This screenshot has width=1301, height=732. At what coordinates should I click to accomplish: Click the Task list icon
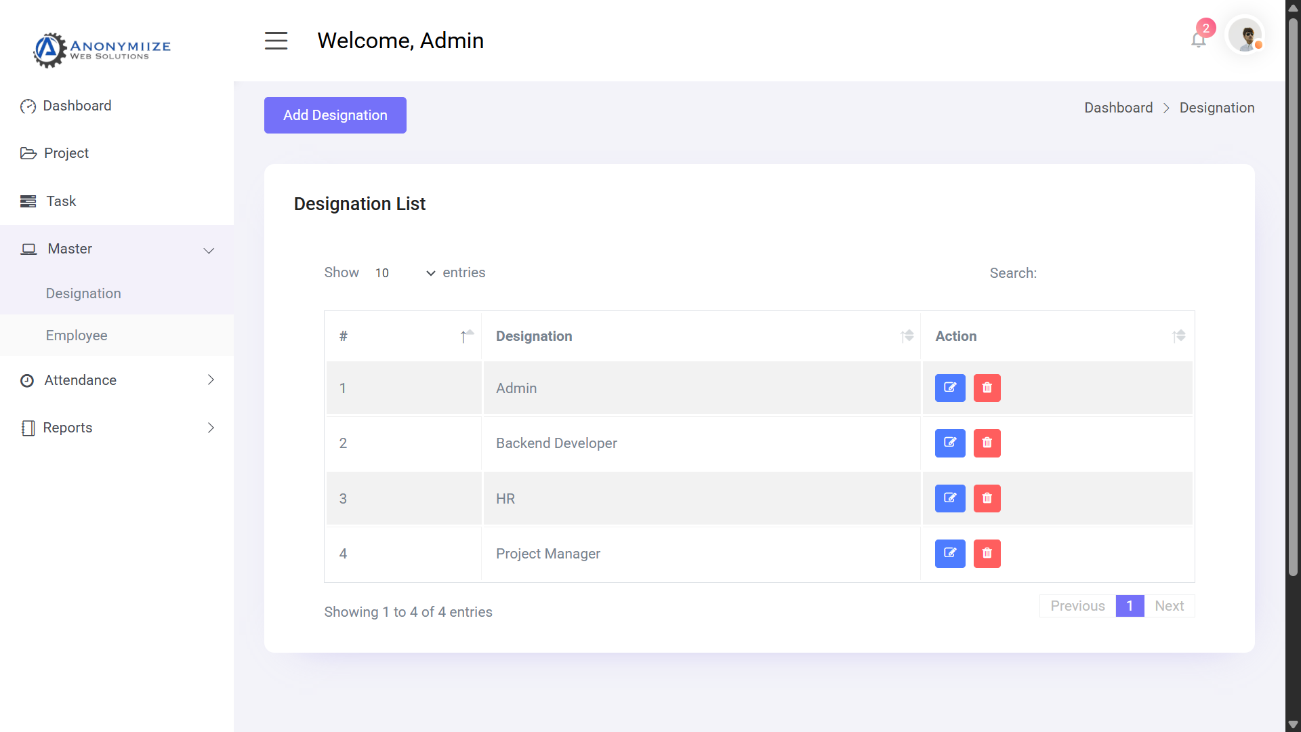28,201
